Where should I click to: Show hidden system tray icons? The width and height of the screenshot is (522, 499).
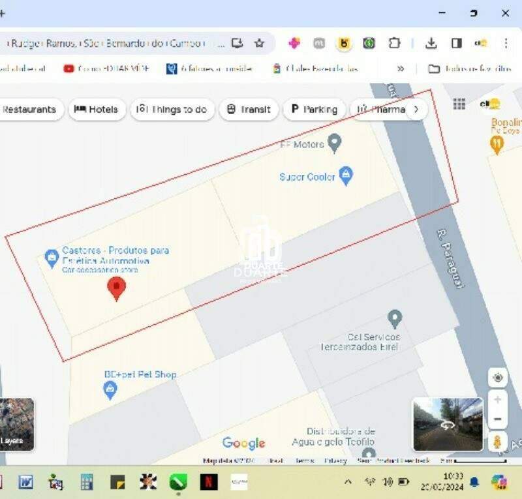(348, 481)
